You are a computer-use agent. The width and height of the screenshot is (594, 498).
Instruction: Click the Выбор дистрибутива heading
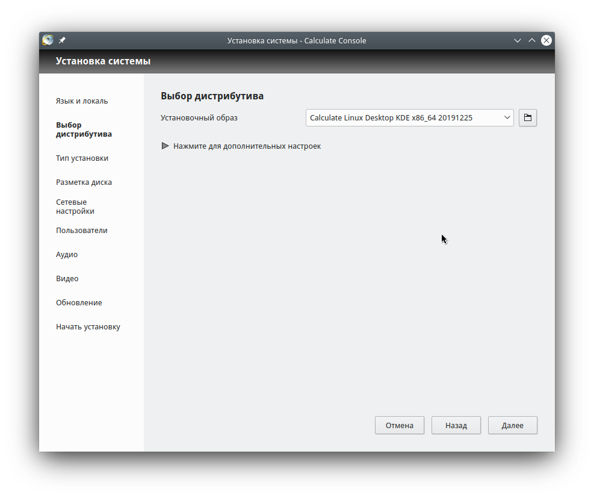click(x=212, y=96)
